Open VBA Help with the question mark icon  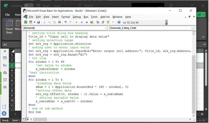(x=119, y=22)
